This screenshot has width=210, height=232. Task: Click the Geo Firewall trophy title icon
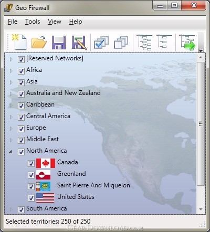pyautogui.click(x=8, y=8)
